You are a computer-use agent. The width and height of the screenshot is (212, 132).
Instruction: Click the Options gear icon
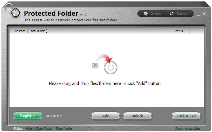click(x=146, y=14)
